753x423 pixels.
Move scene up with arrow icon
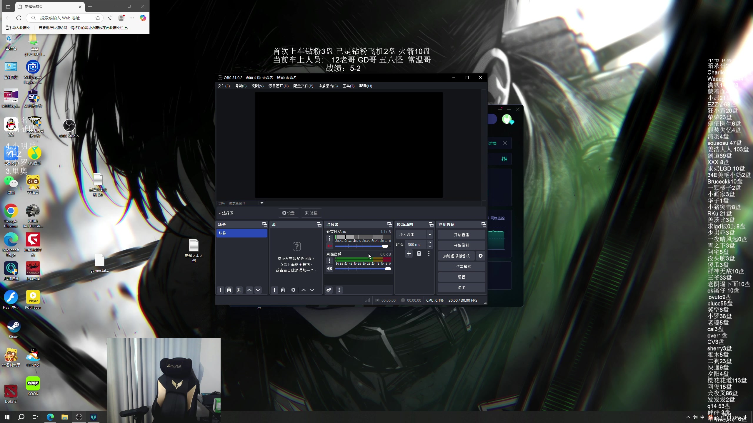(x=249, y=290)
